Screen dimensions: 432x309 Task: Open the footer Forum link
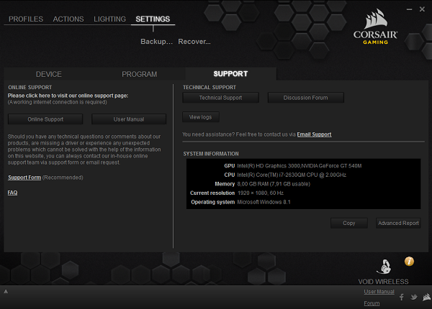click(x=372, y=303)
